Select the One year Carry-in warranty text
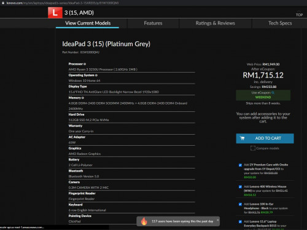Screen dimensions: 307x230 point(81,131)
